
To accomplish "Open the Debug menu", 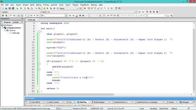I will pos(39,5).
